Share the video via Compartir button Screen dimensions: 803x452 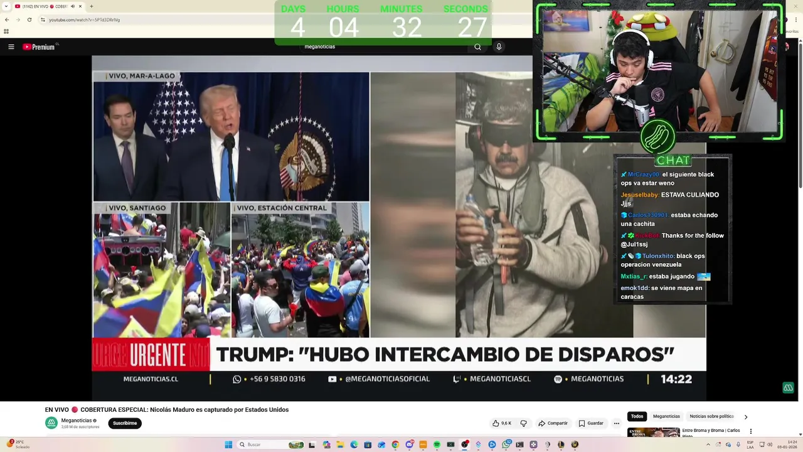(553, 423)
